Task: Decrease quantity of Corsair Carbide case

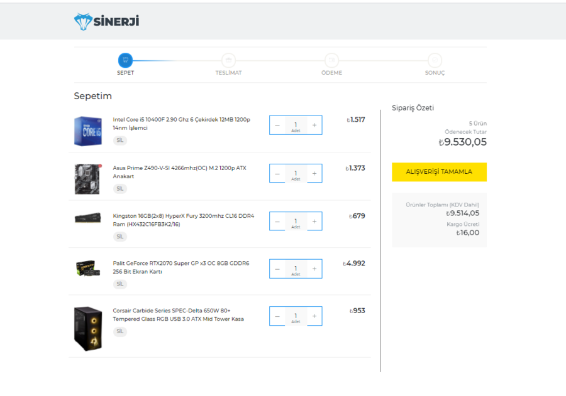Action: [277, 316]
